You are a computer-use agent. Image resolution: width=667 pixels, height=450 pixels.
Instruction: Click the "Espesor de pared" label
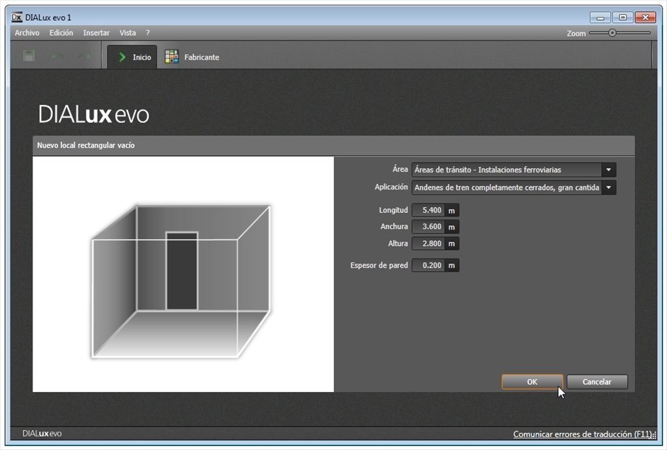pos(379,265)
